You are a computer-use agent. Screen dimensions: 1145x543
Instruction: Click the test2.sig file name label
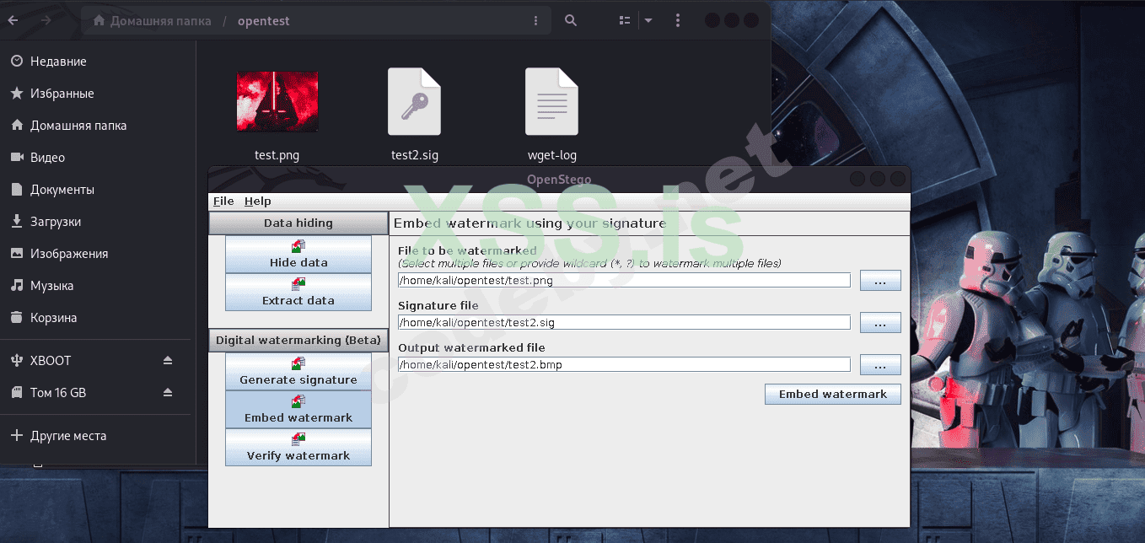pos(415,155)
